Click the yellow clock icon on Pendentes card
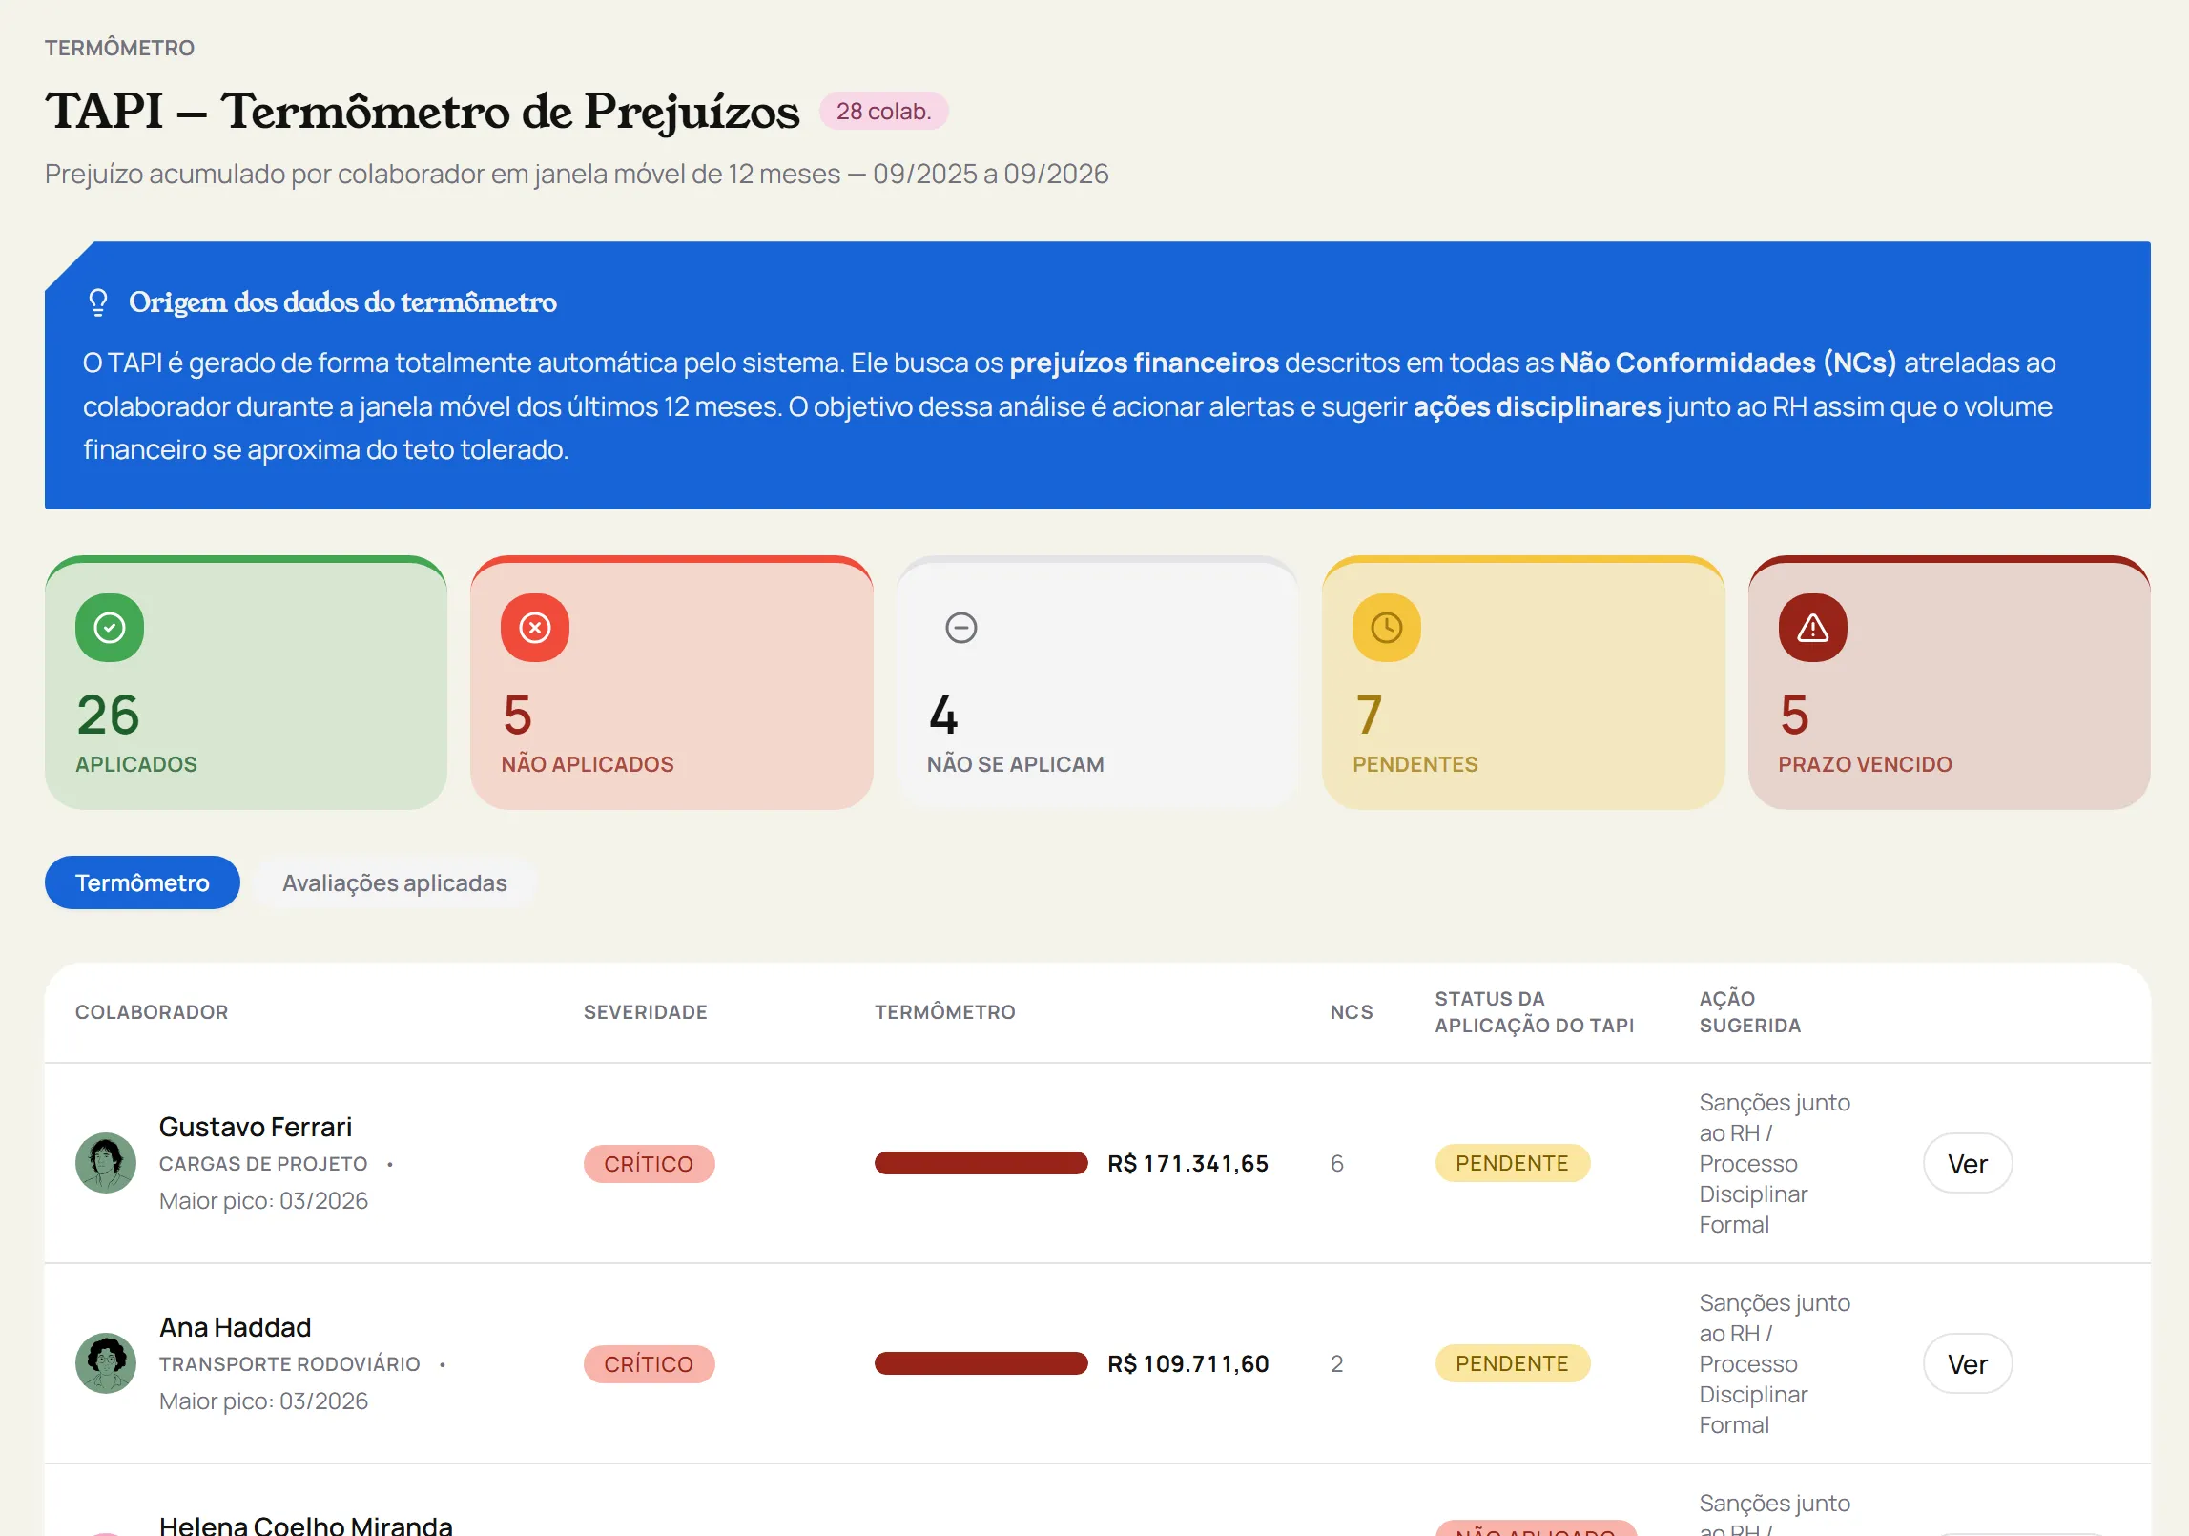The width and height of the screenshot is (2189, 1536). [x=1387, y=628]
